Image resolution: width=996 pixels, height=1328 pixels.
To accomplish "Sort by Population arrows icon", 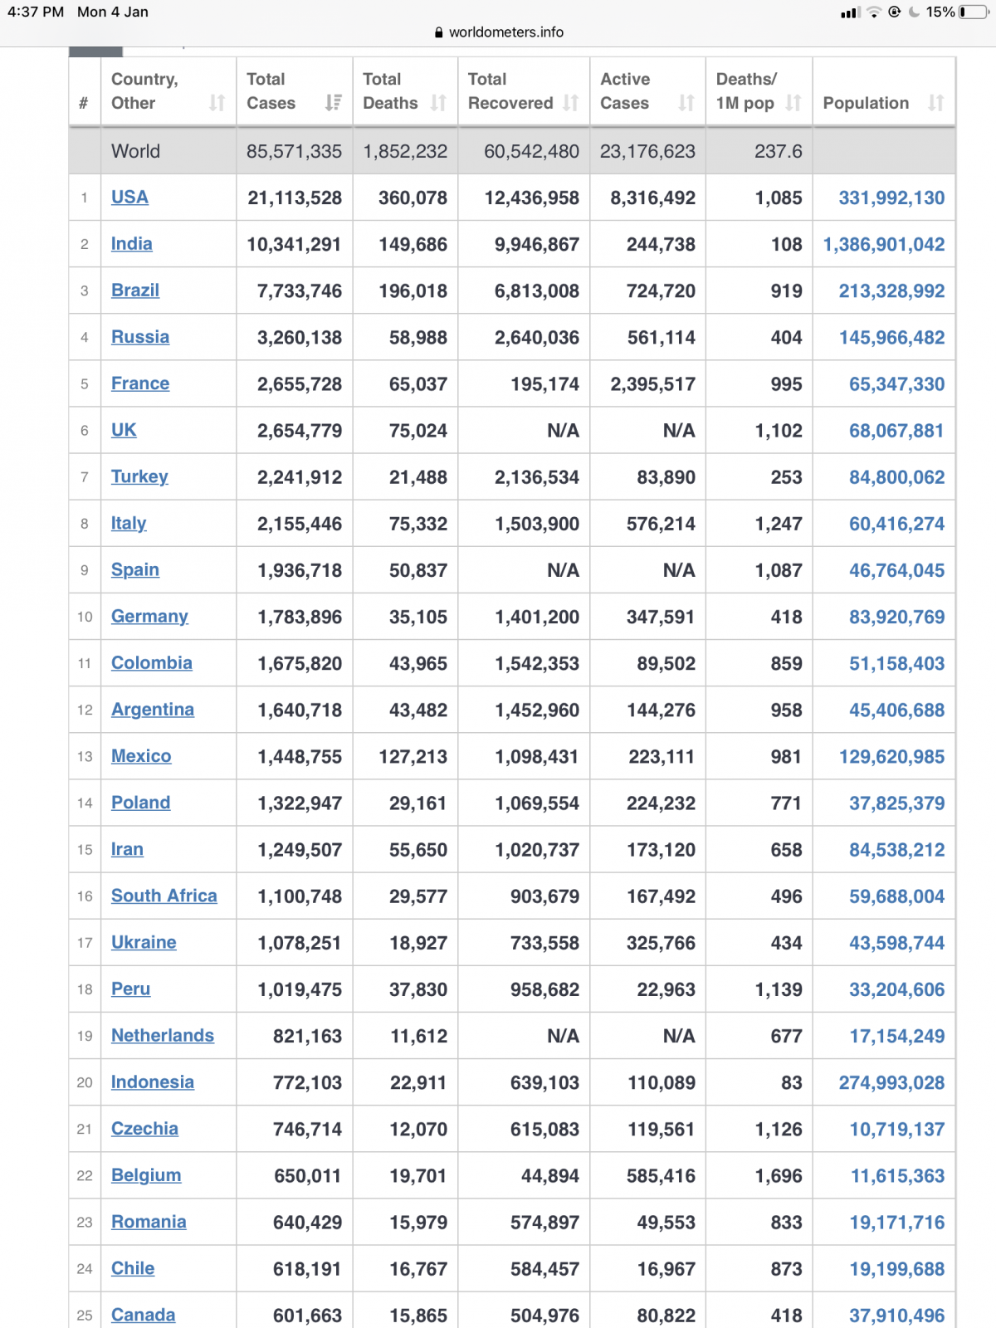I will tap(936, 103).
